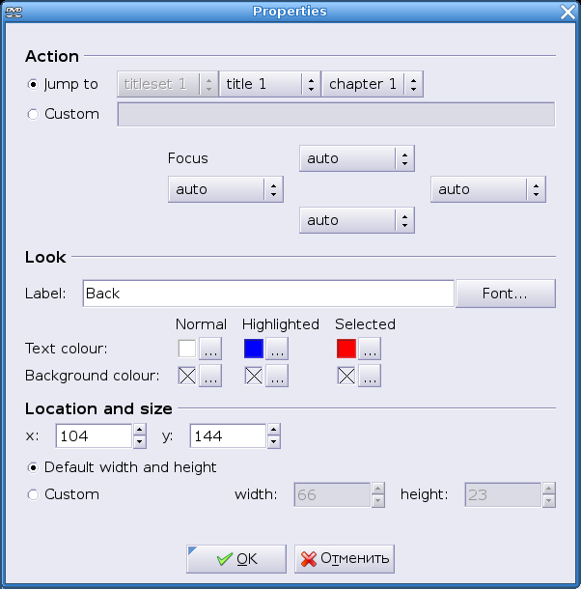Image resolution: width=581 pixels, height=589 pixels.
Task: Open the title 1 dropdown
Action: pyautogui.click(x=269, y=84)
